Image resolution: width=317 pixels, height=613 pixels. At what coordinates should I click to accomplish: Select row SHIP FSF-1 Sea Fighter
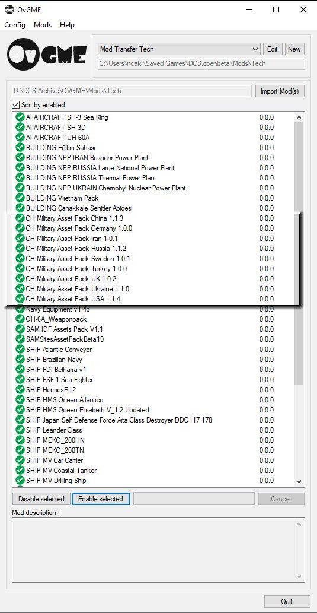(154, 380)
